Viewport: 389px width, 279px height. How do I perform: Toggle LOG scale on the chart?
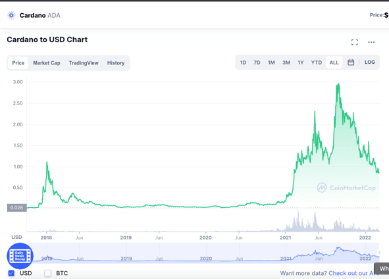tap(370, 63)
